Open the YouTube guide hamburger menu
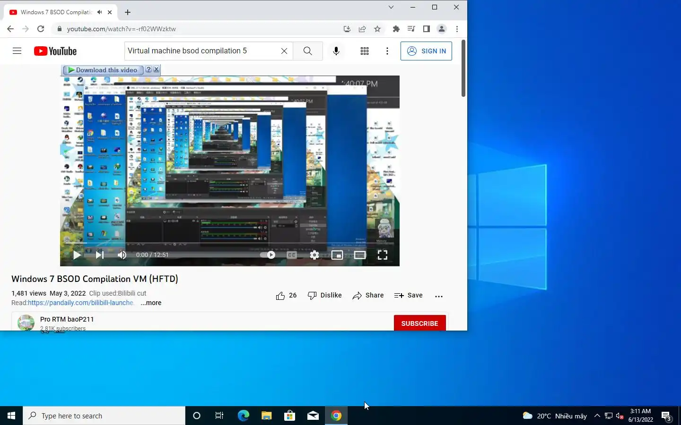 (x=17, y=51)
